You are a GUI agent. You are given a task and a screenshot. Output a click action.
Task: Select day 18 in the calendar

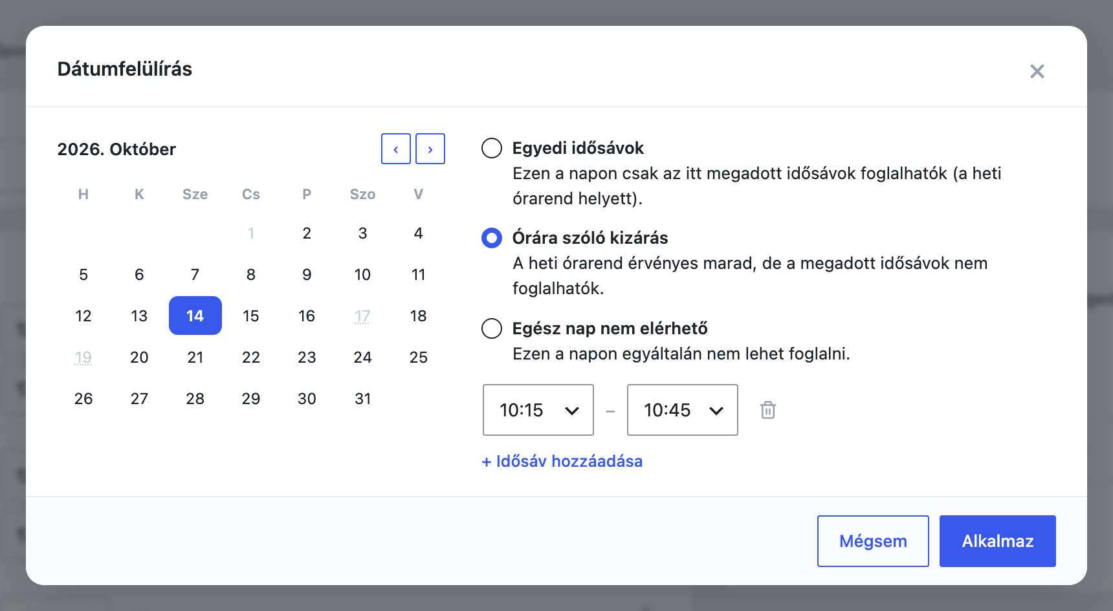pyautogui.click(x=419, y=316)
